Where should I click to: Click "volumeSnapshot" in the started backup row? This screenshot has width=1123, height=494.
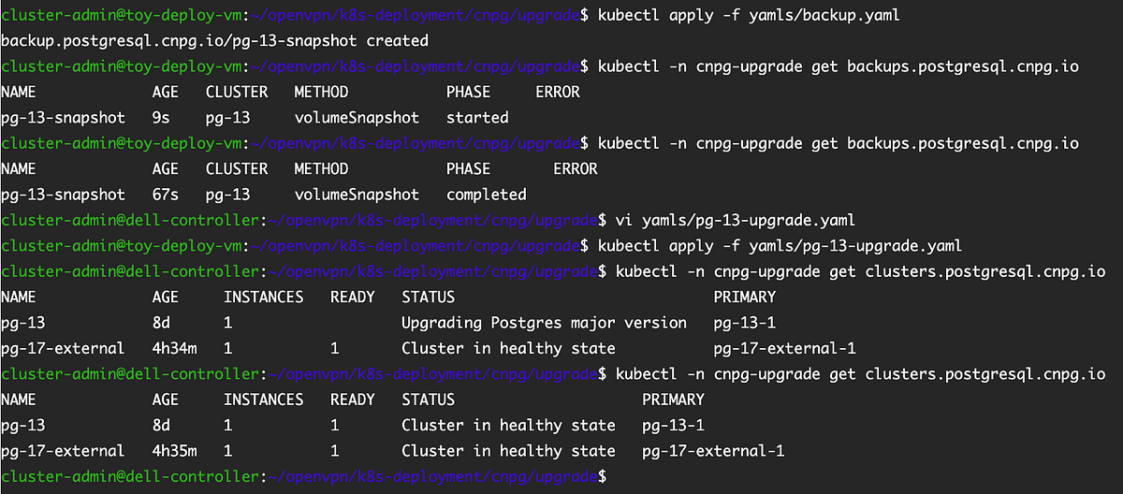[x=357, y=118]
